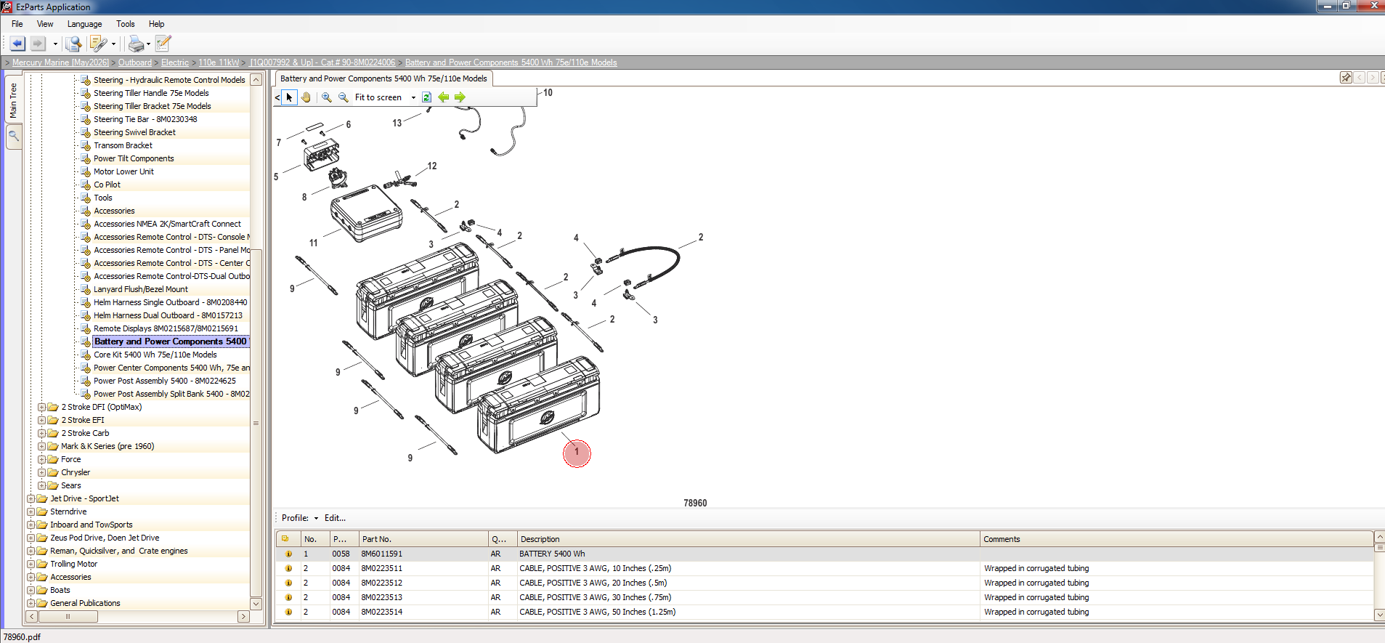1385x643 pixels.
Task: Expand the Boats folder
Action: click(x=31, y=590)
